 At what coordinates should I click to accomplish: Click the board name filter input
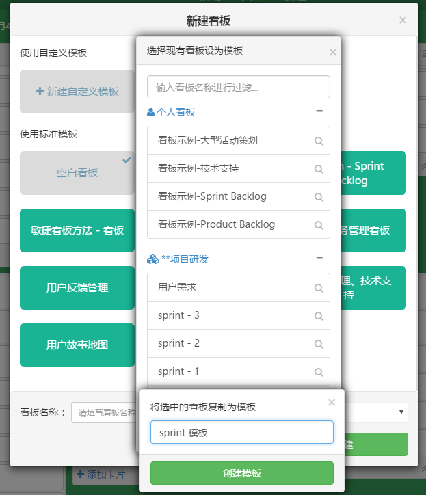click(239, 87)
